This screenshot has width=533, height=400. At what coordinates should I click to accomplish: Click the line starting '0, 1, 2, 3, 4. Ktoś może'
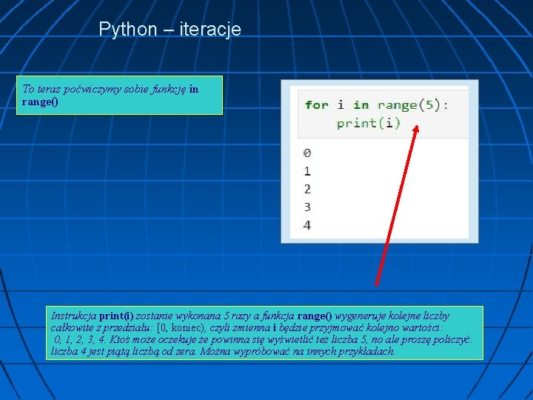[x=263, y=339]
